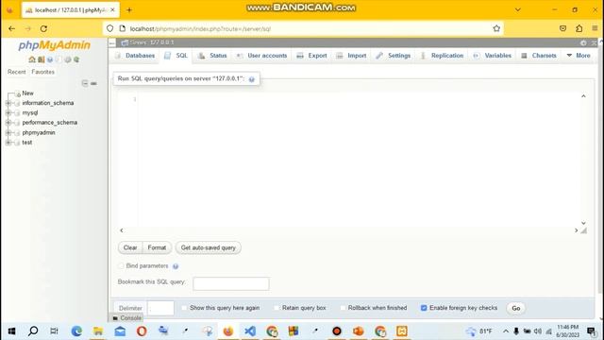Open the Export tab

coord(312,56)
